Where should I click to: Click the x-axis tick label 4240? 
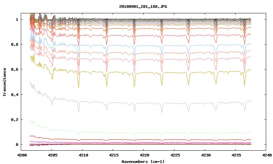click(x=268, y=155)
